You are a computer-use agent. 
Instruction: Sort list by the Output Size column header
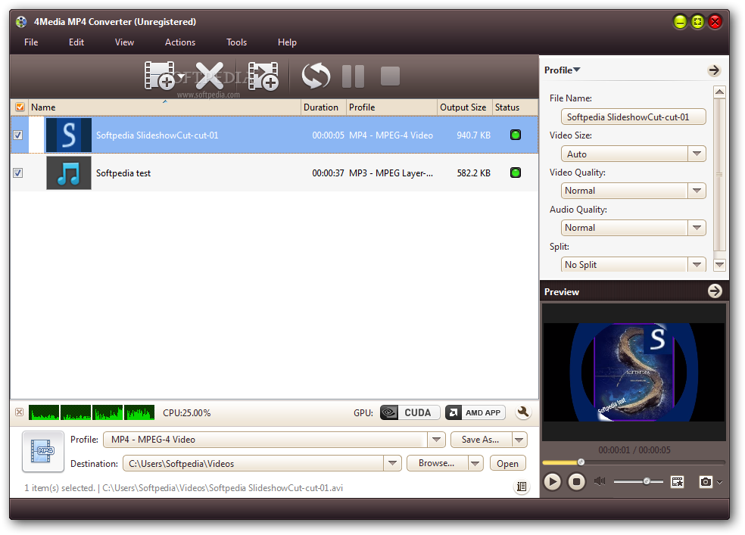click(x=464, y=107)
